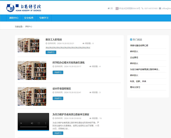Open 科技、创新、未来 in the 热门阅读 list
This screenshot has height=138, width=171.
138,81
